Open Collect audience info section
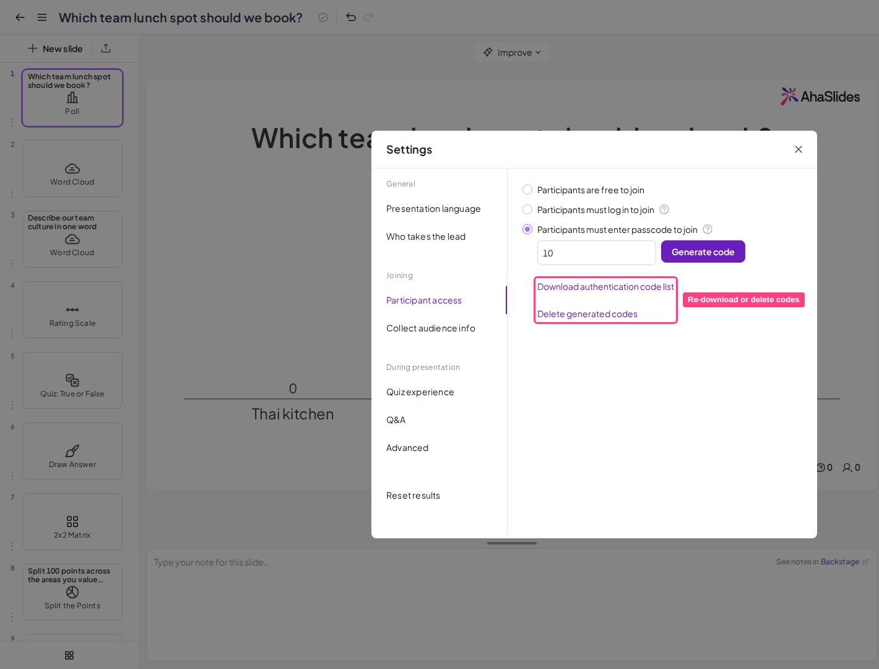This screenshot has width=879, height=669. [x=431, y=328]
